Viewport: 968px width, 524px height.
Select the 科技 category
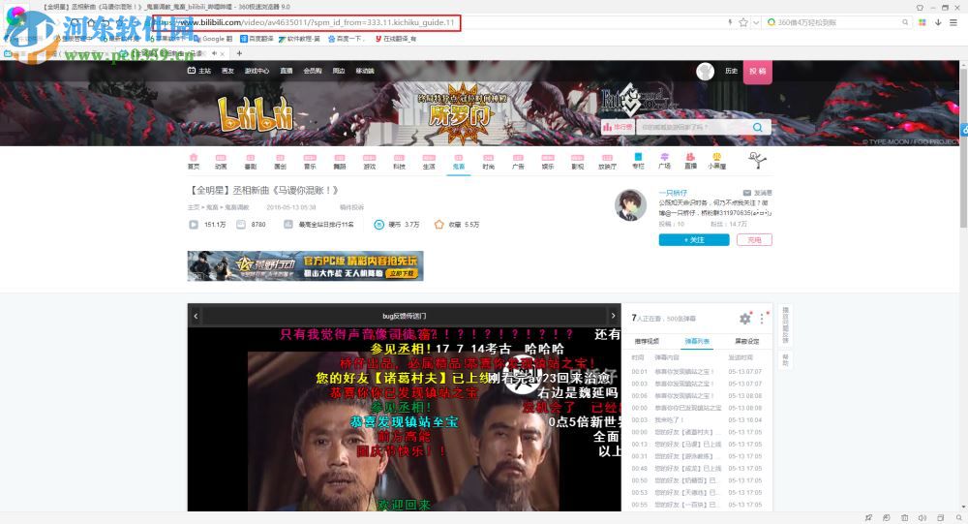pyautogui.click(x=399, y=162)
